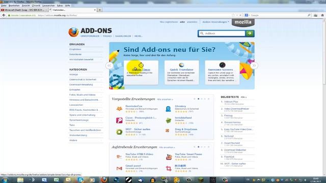The image size is (326, 183).
Task: Open a new tab with plus button
Action: pos(100,10)
